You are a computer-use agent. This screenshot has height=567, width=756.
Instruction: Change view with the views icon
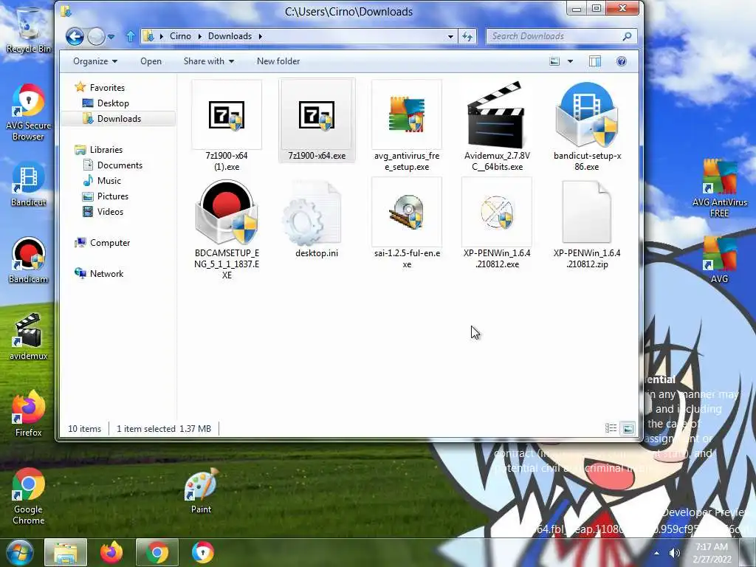554,61
